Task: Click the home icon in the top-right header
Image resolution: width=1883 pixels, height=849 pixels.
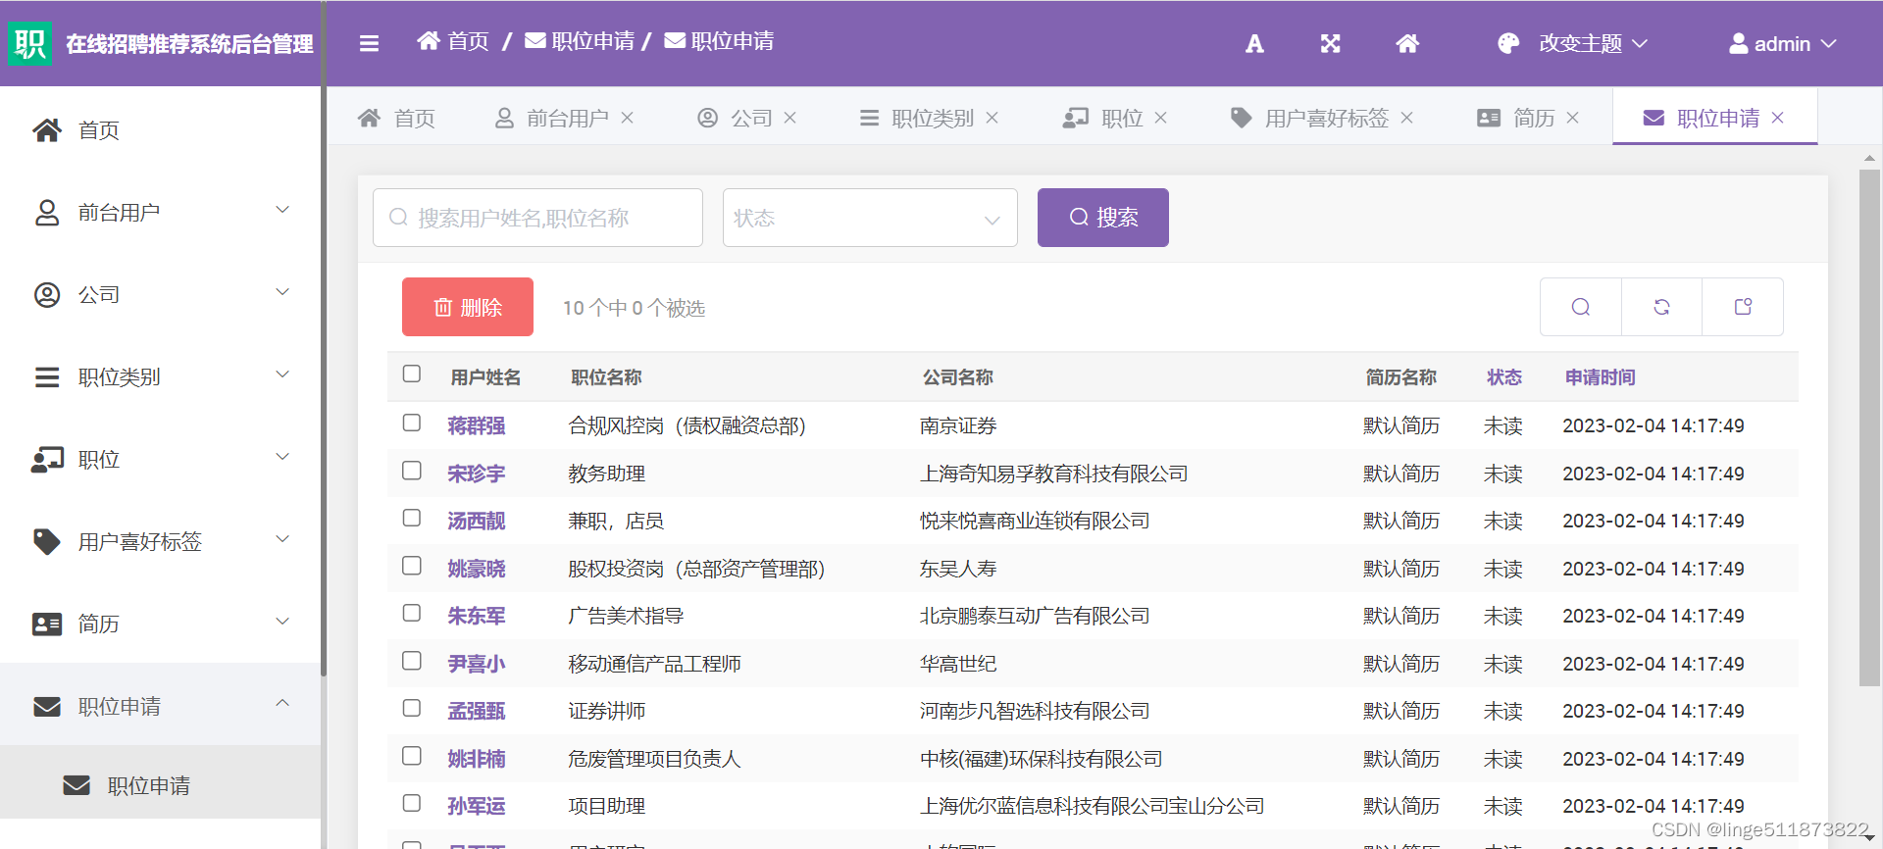Action: (1407, 43)
